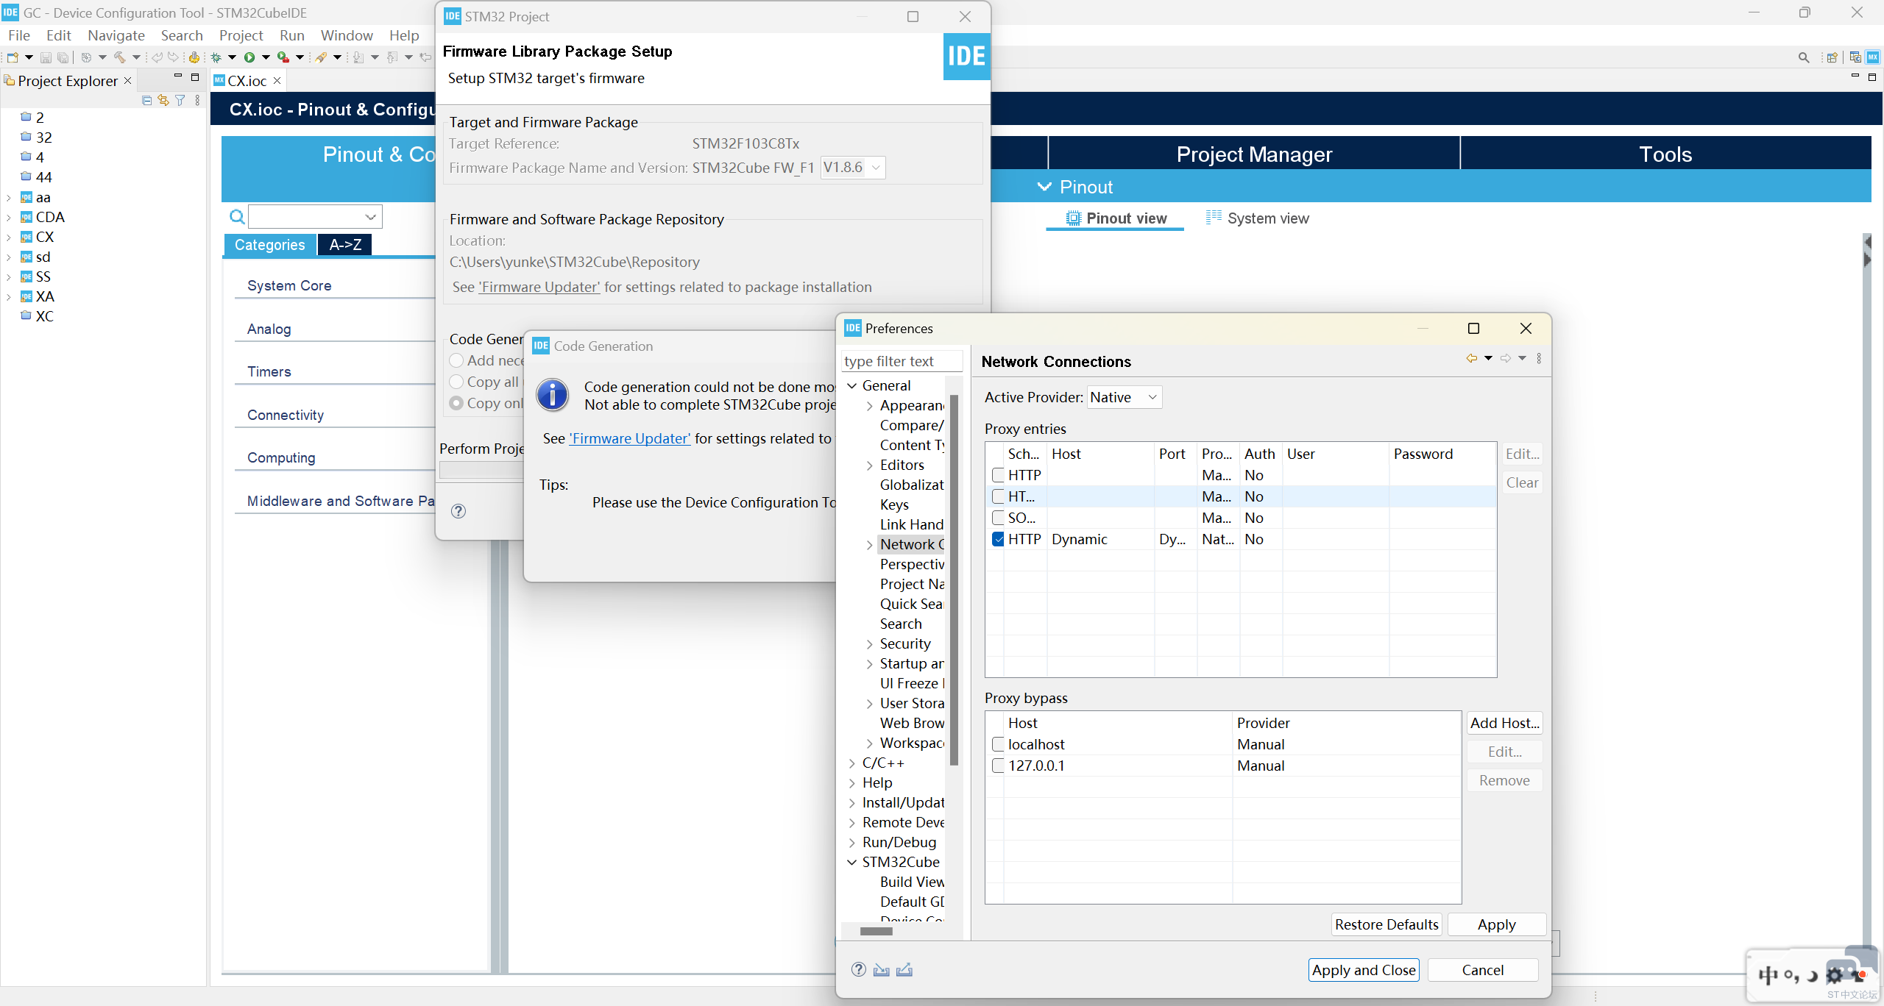Click the 'type filter text' field
The image size is (1884, 1006).
[902, 361]
